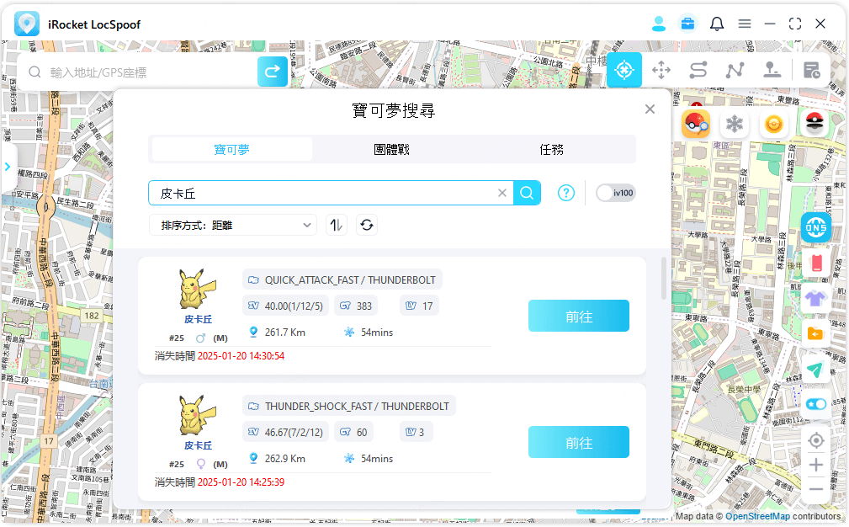
Task: Select the teleport mode target icon
Action: click(x=623, y=70)
